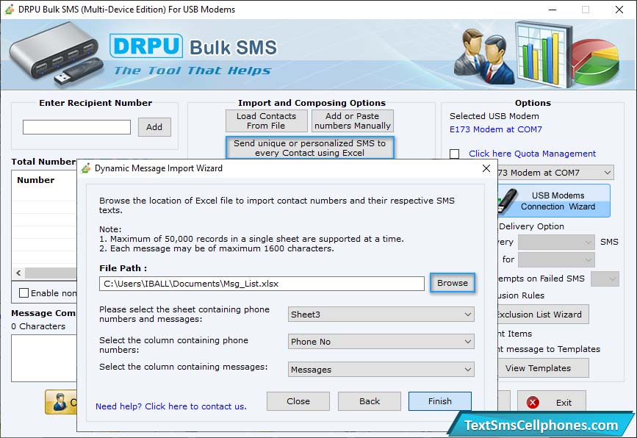Screen dimensions: 637x438
Task: Click the pie chart graphic in banner
Action: (596, 61)
